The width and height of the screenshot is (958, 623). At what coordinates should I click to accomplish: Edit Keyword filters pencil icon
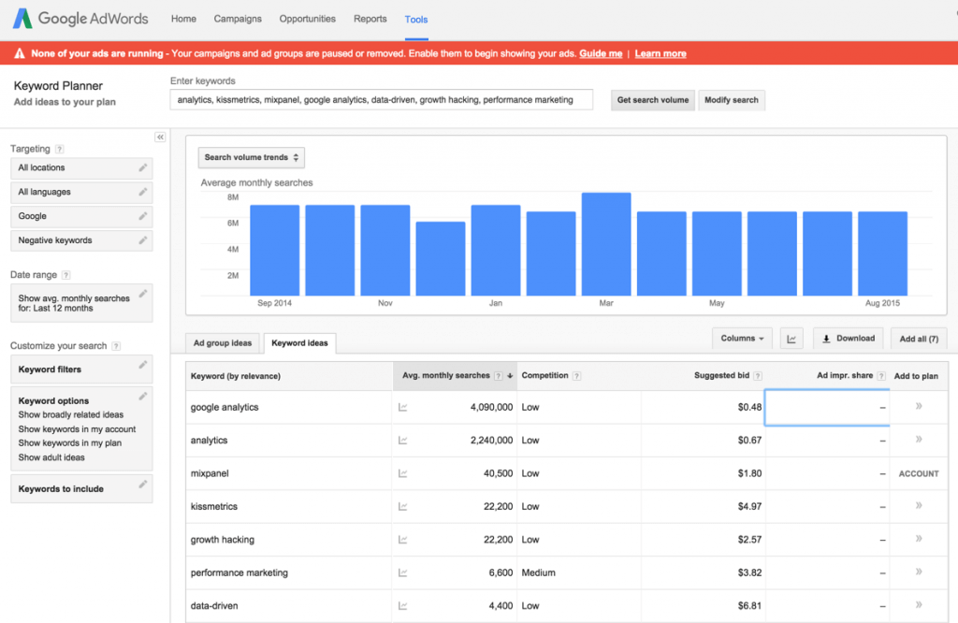(143, 365)
